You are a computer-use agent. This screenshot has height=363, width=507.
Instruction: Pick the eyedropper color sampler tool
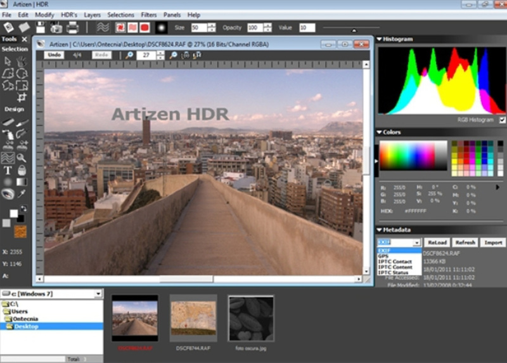tap(22, 194)
